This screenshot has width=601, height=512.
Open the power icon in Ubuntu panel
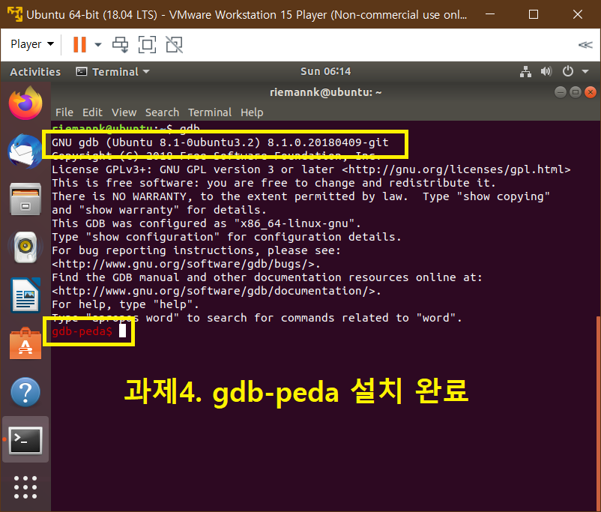pyautogui.click(x=568, y=71)
